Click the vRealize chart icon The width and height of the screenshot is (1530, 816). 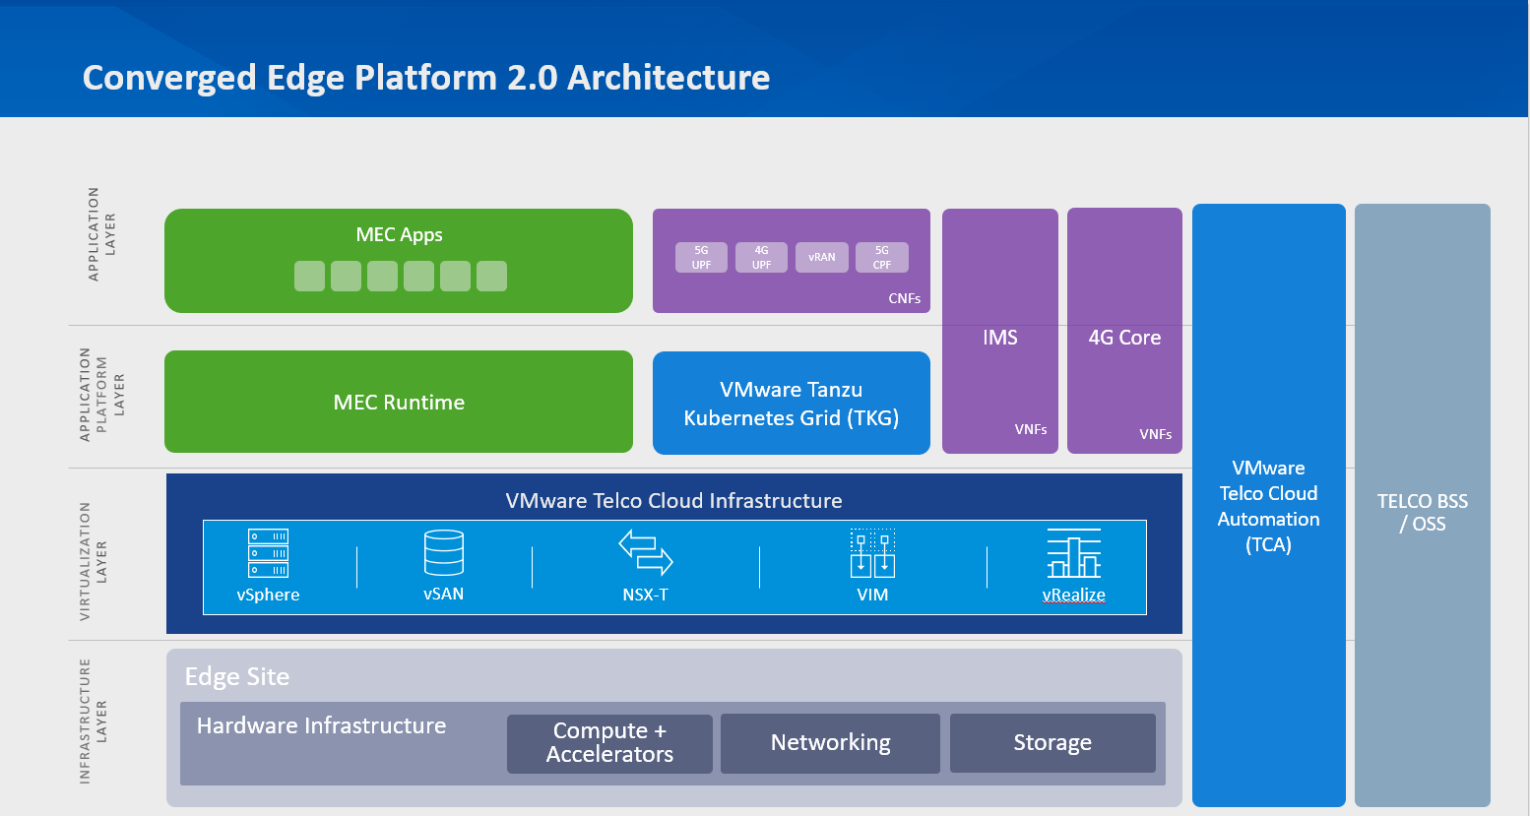pos(1074,553)
